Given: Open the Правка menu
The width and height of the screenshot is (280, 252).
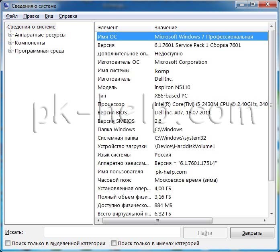Looking at the screenshot, I should 31,16.
